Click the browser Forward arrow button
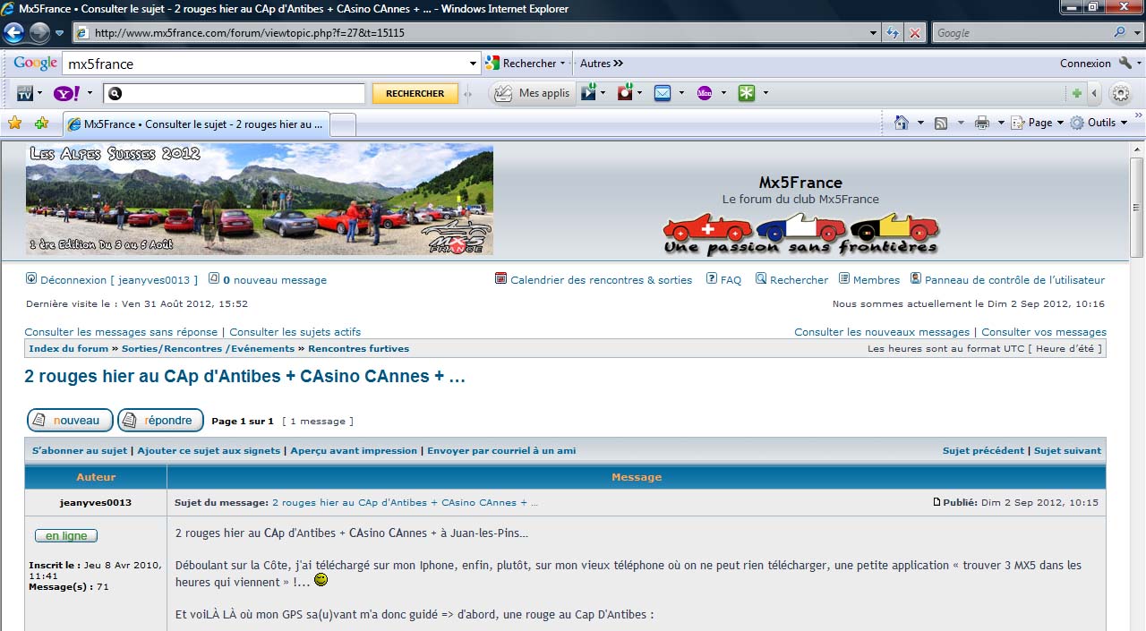This screenshot has height=631, width=1146. 39,33
